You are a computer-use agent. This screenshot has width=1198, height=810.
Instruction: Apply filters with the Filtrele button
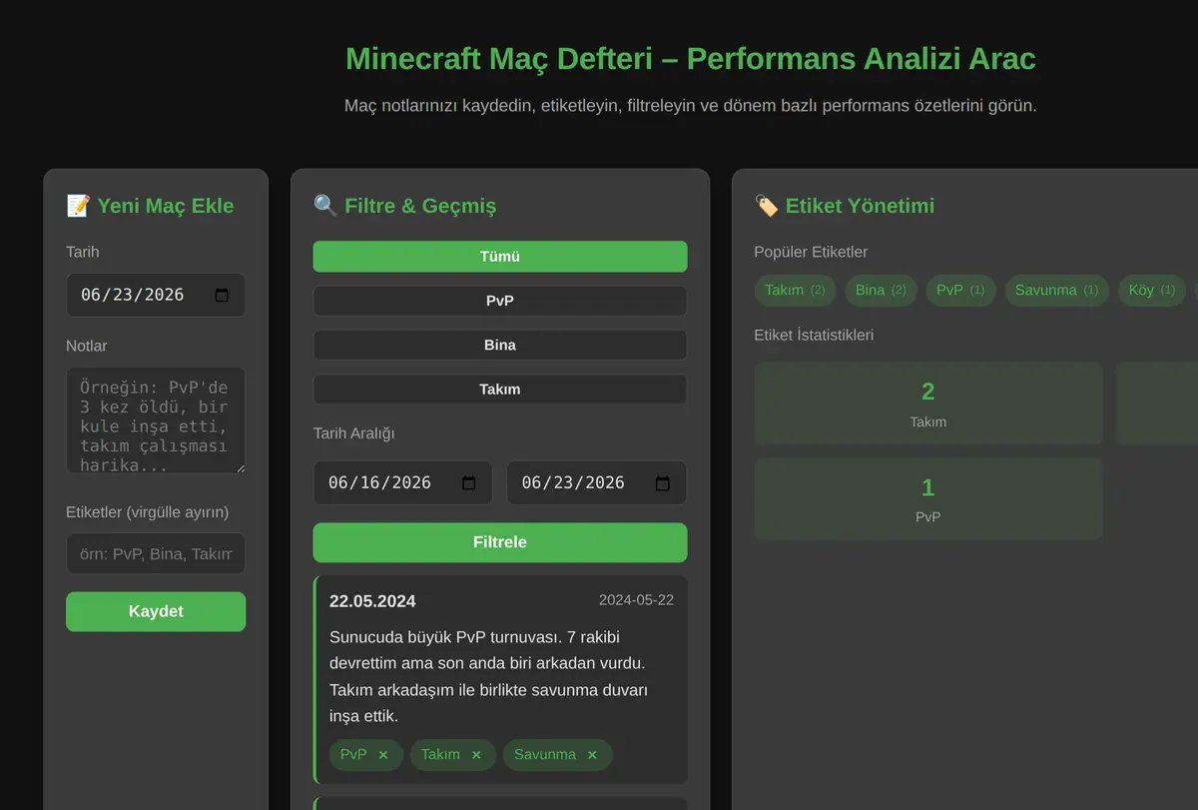point(500,542)
